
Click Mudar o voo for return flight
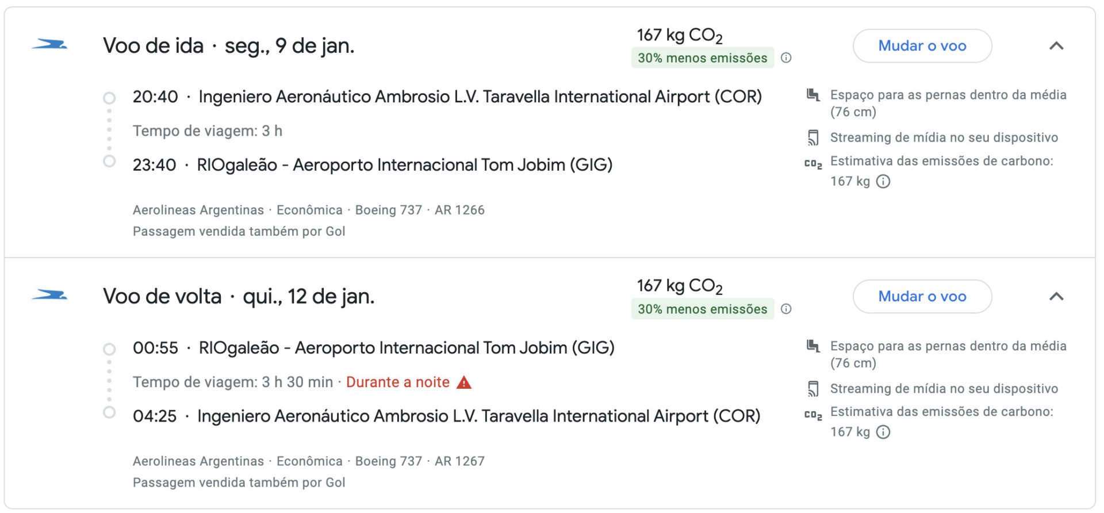pos(922,297)
